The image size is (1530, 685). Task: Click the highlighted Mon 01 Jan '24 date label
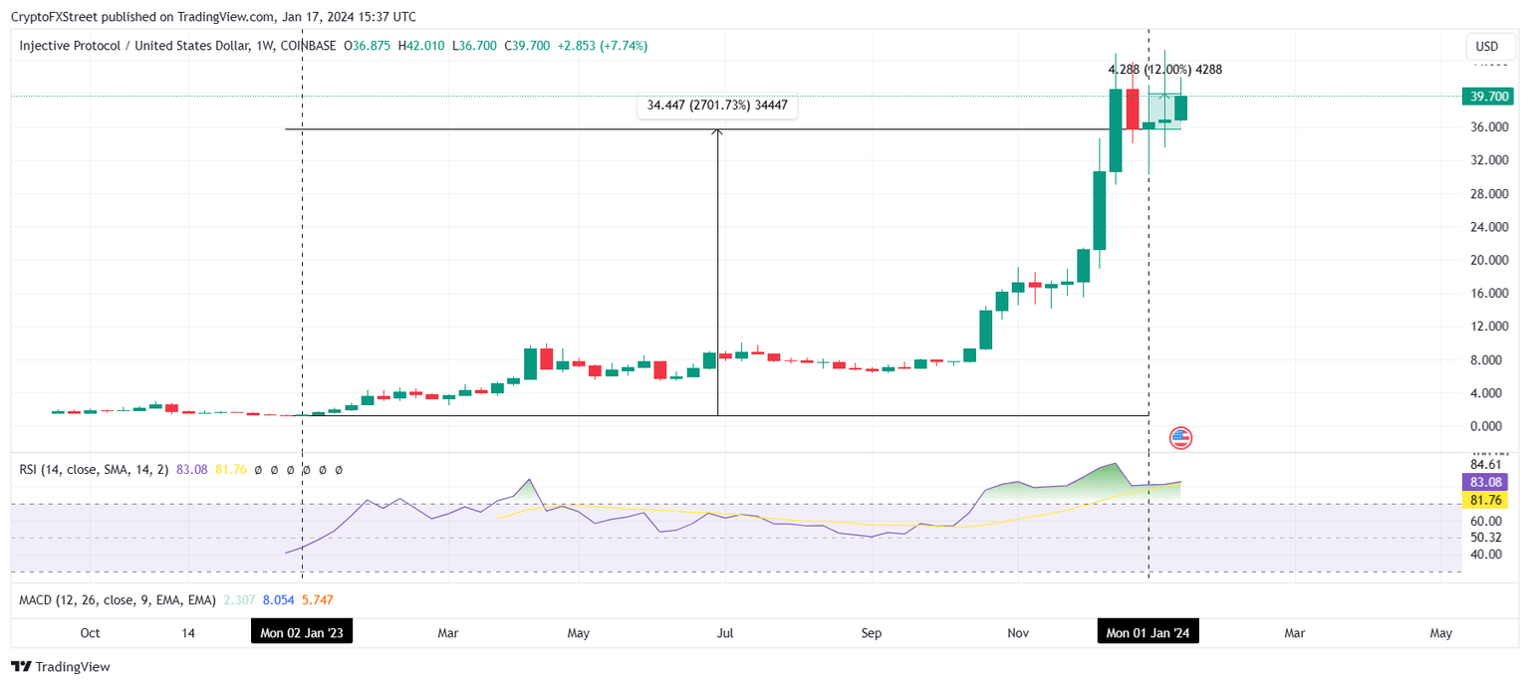pos(1147,631)
